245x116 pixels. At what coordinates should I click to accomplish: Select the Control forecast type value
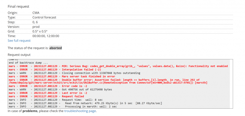point(44,17)
